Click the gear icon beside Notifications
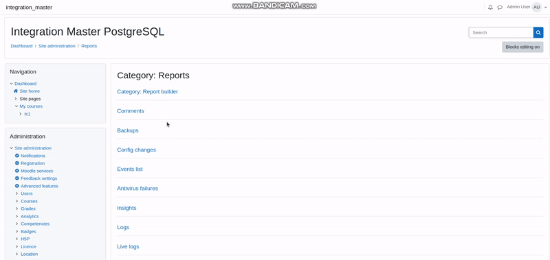 [16, 156]
